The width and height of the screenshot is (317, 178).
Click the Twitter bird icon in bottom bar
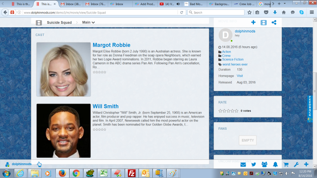point(254,165)
